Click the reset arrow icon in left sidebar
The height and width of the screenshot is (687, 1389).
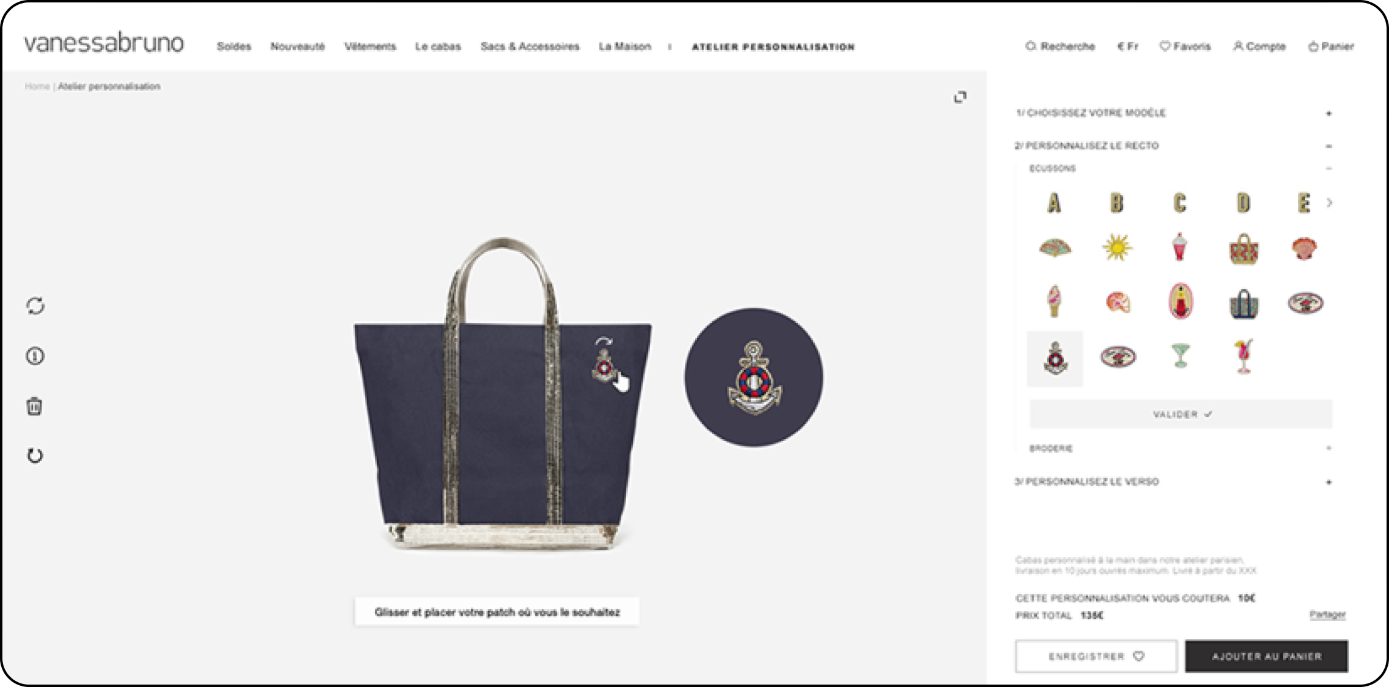[x=35, y=456]
